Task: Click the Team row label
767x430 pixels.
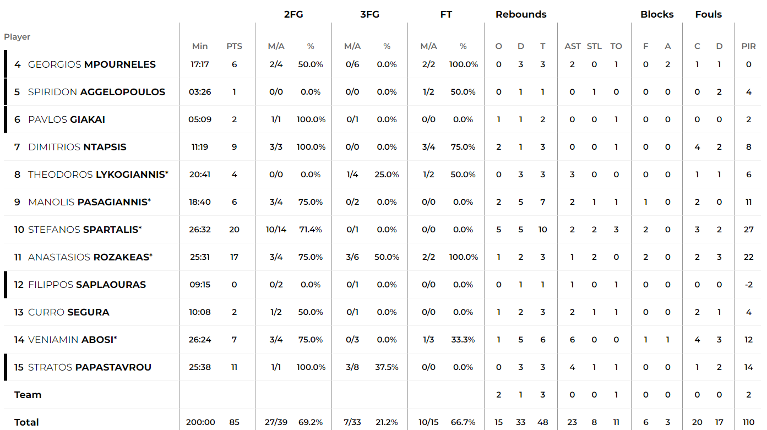Action: pyautogui.click(x=28, y=395)
